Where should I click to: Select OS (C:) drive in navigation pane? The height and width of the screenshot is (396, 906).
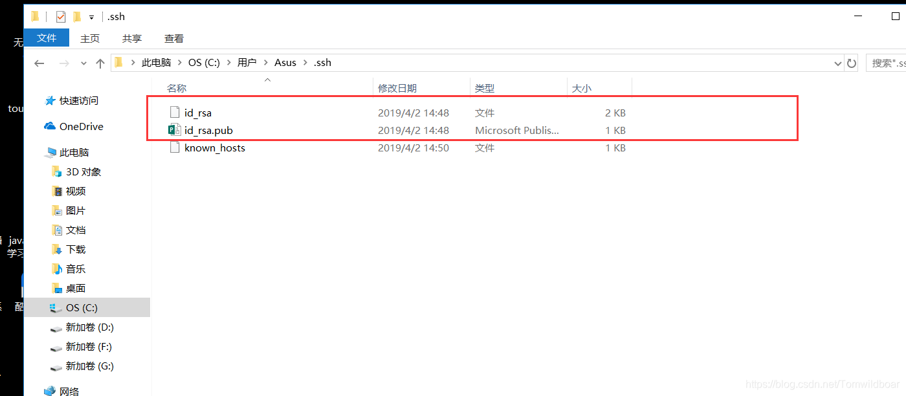pos(87,307)
